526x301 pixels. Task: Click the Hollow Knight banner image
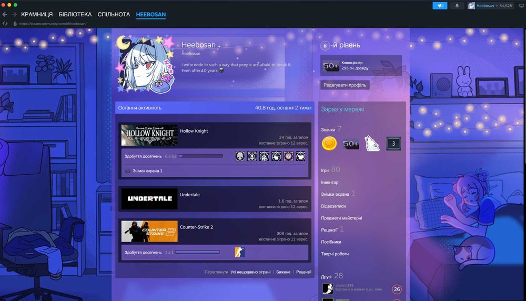pyautogui.click(x=149, y=135)
